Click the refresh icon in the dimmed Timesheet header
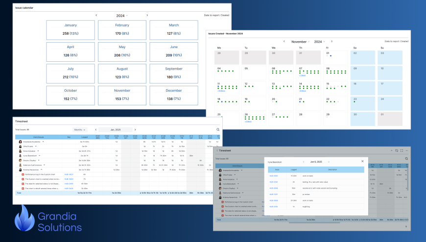 [x=397, y=150]
